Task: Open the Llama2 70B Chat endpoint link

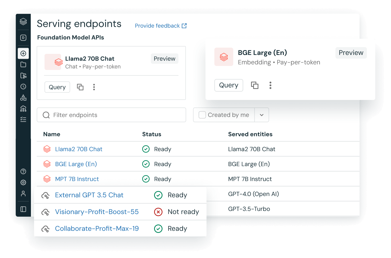Action: coord(79,149)
